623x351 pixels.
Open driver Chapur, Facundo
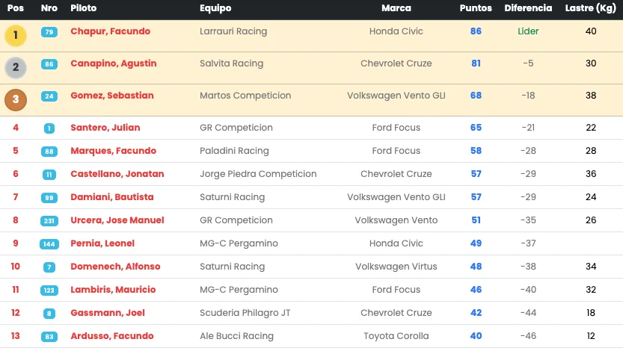pos(110,31)
